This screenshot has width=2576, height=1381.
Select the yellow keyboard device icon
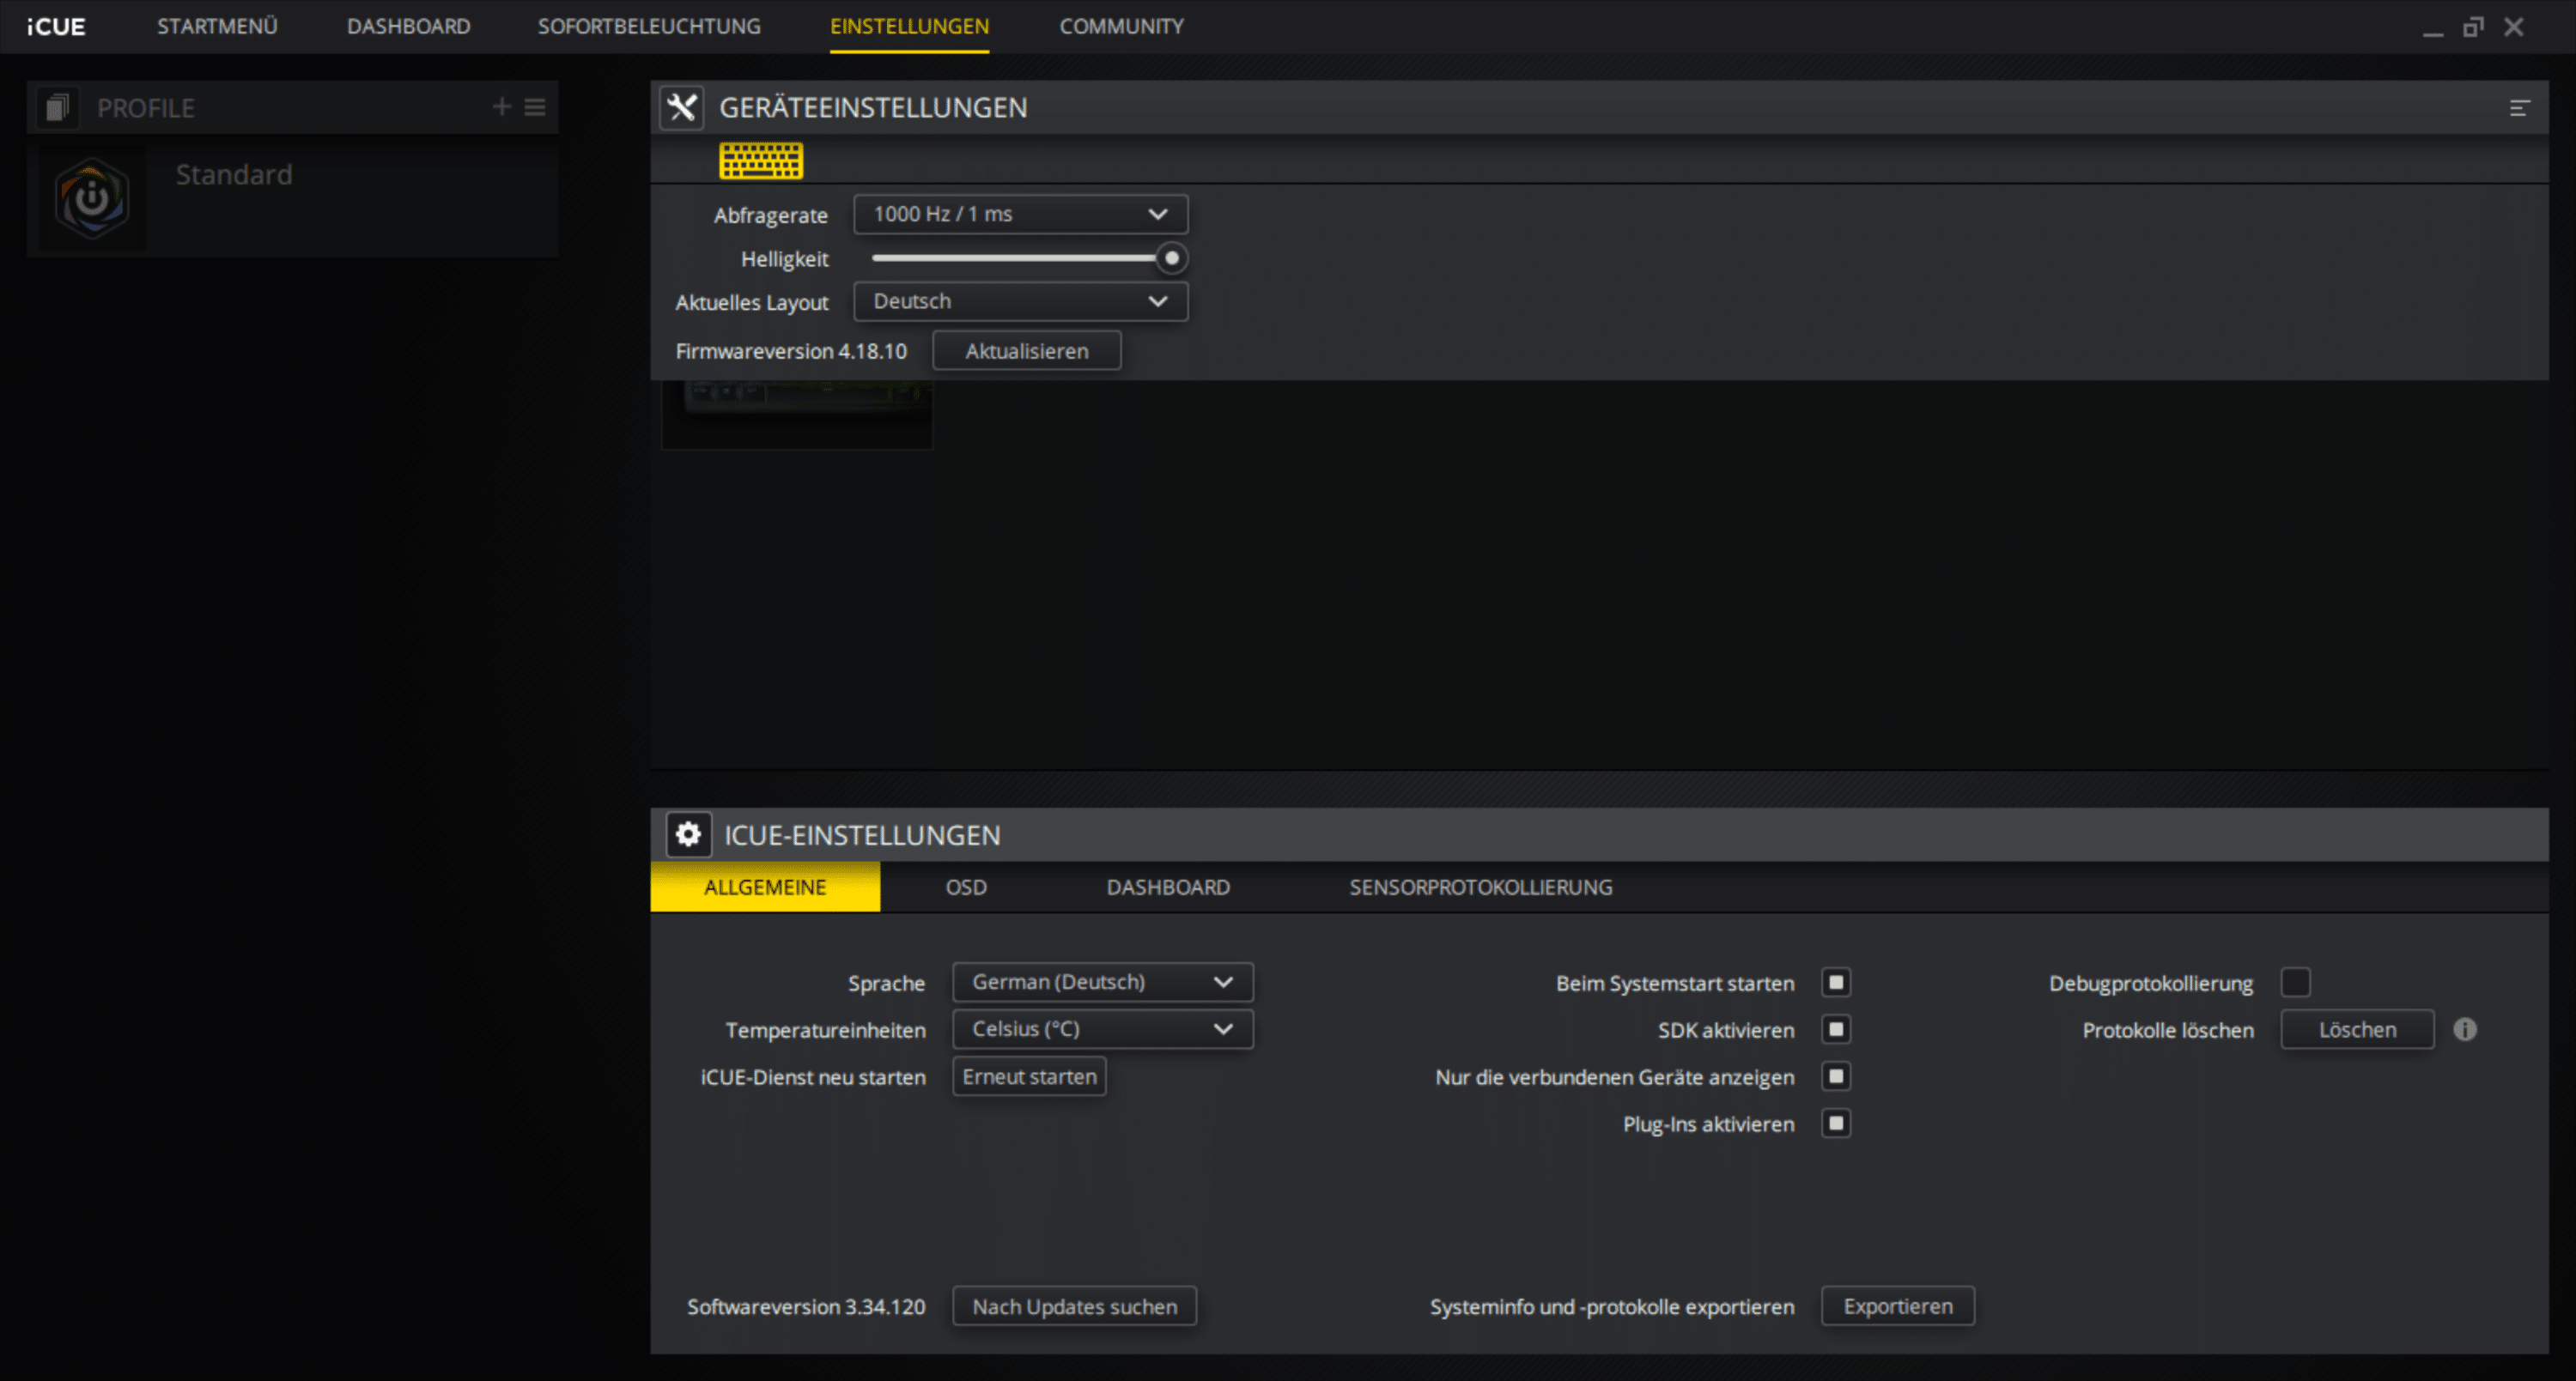click(x=761, y=160)
